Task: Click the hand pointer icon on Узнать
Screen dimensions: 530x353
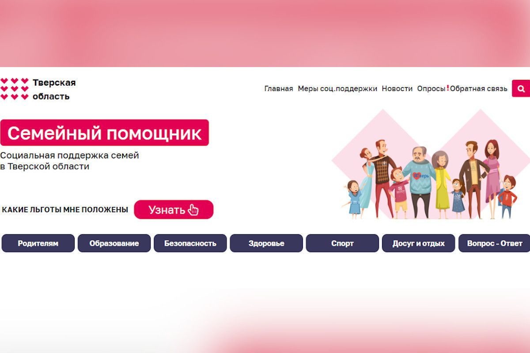Action: click(x=193, y=210)
